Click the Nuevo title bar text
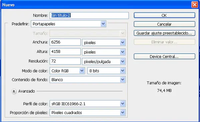This screenshot has height=122, width=200. coord(8,5)
